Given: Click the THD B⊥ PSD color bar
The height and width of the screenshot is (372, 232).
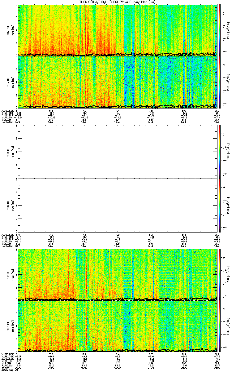Looking at the screenshot, I should tap(220, 152).
